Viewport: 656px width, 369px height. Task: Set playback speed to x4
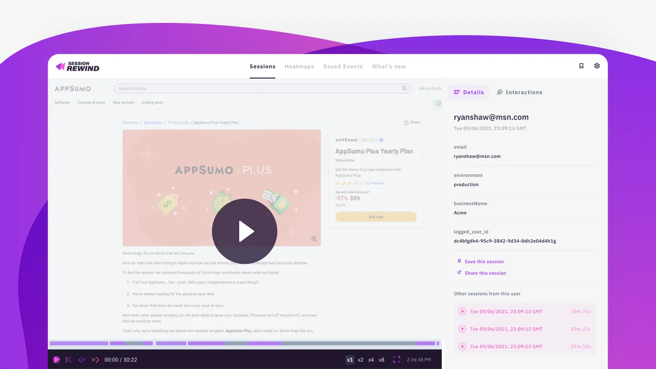(371, 360)
